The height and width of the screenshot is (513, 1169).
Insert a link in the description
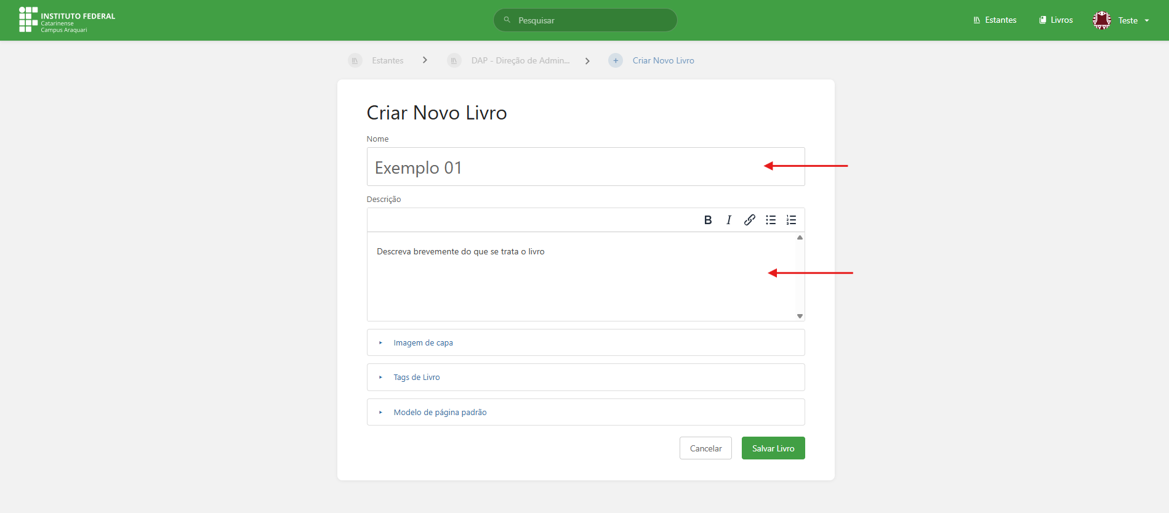[x=749, y=220]
